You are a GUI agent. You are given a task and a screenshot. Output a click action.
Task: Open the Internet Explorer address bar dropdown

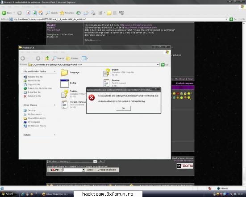tap(226, 19)
